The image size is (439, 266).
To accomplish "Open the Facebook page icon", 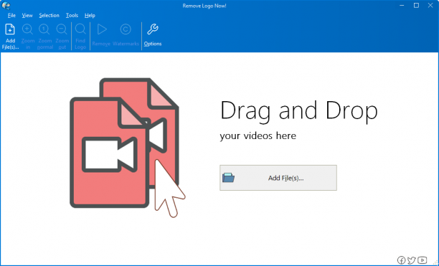I will tap(401, 260).
